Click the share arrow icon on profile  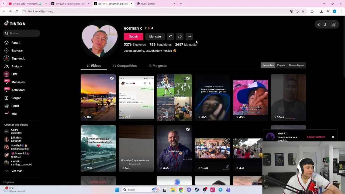point(180,37)
